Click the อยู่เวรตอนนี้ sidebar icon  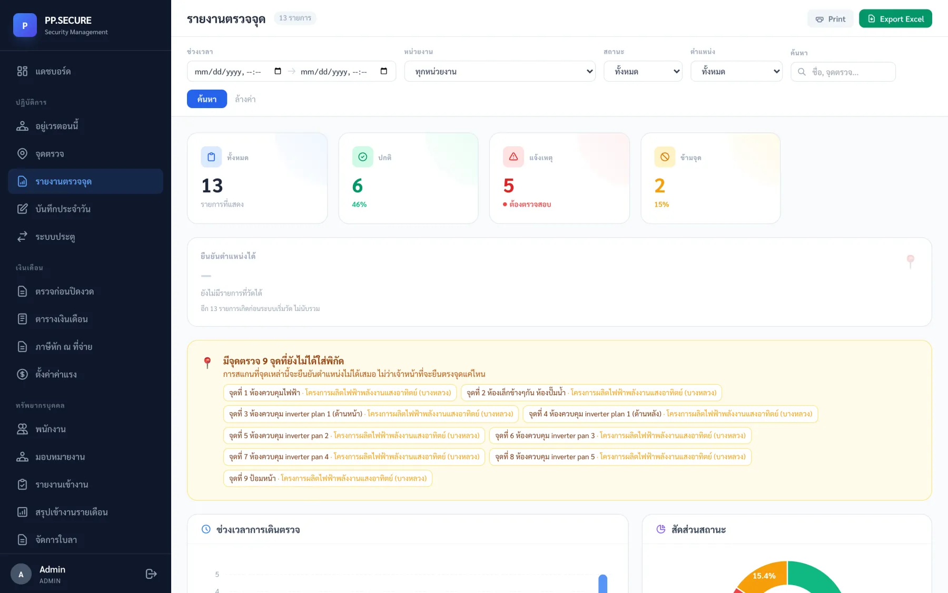coord(22,126)
